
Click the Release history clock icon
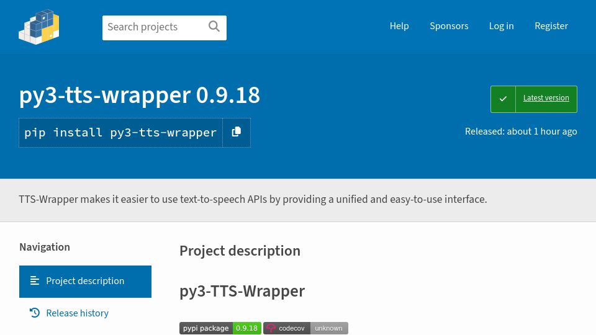point(35,313)
